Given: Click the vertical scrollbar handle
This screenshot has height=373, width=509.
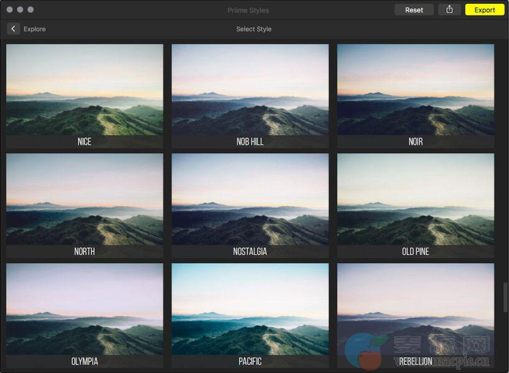Looking at the screenshot, I should (x=505, y=298).
